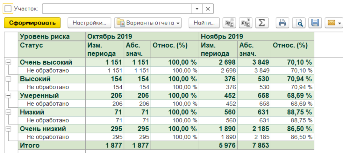Open dropdown arrow next to email icon
This screenshot has height=153, width=343.
[339, 23]
